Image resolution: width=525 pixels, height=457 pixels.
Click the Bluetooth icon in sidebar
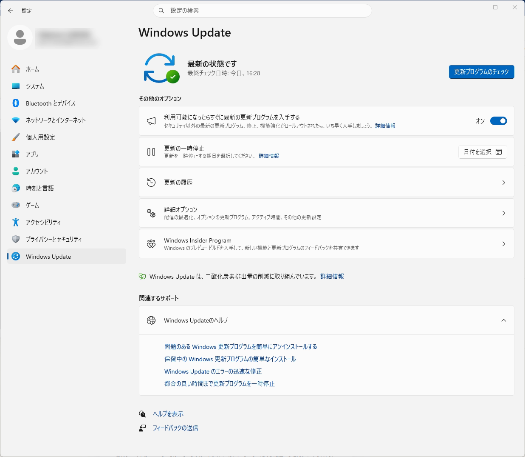point(16,103)
